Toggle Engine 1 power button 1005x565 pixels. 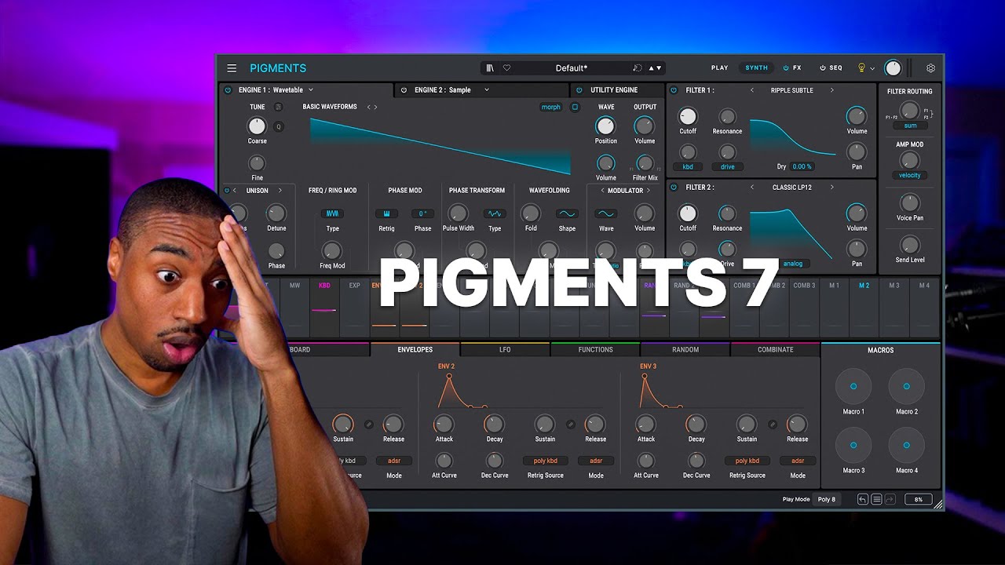point(228,90)
